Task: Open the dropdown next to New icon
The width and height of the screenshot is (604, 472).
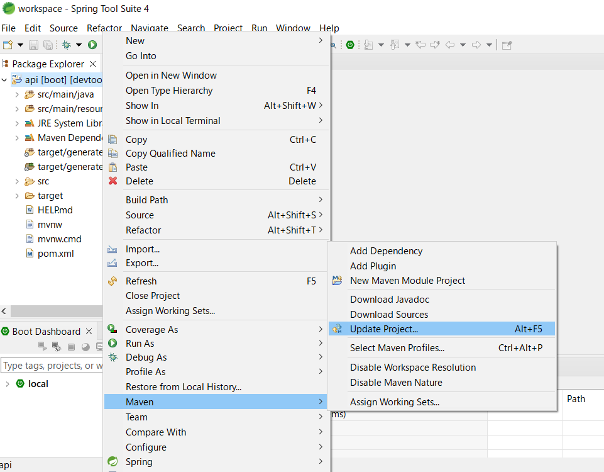Action: [x=20, y=45]
